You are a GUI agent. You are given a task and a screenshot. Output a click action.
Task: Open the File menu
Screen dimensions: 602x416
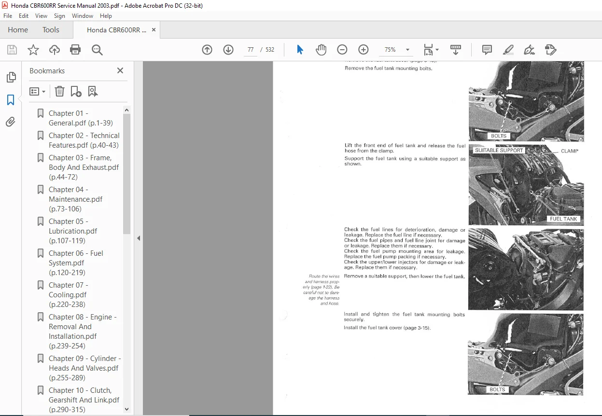tap(8, 16)
